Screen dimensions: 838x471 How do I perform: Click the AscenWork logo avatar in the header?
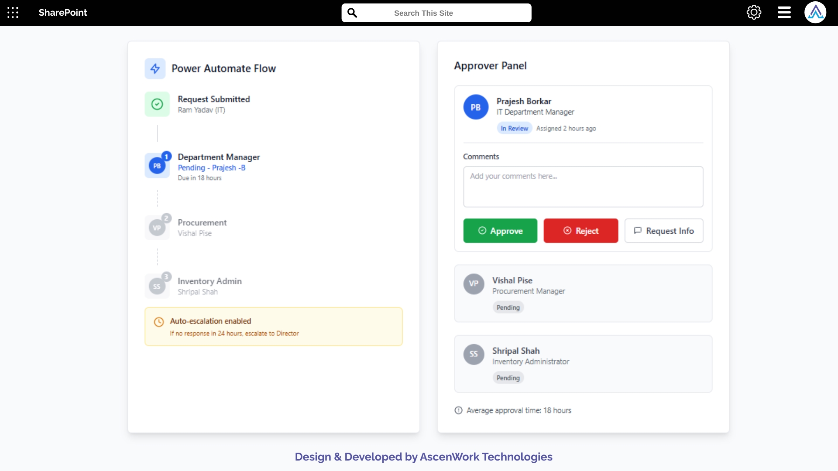[816, 12]
